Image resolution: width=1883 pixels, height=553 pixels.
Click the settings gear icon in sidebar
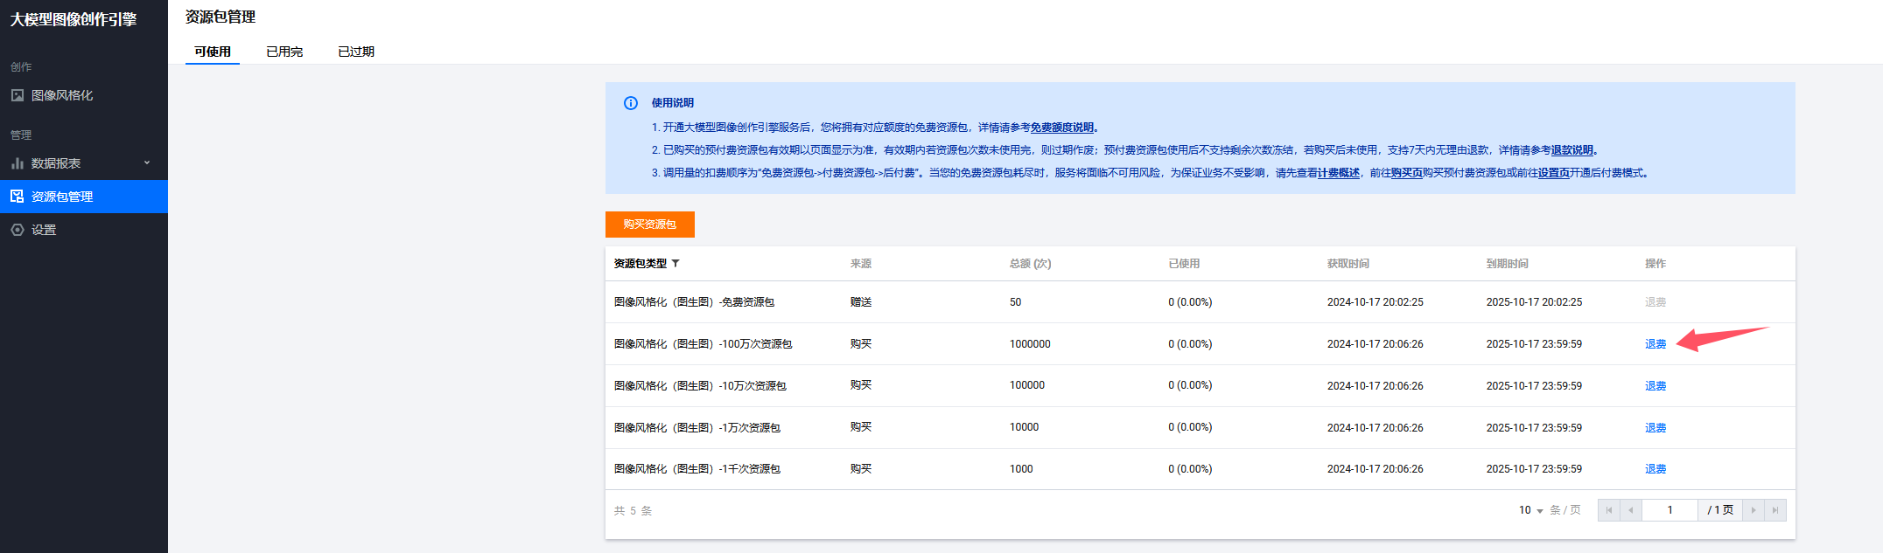(x=17, y=230)
